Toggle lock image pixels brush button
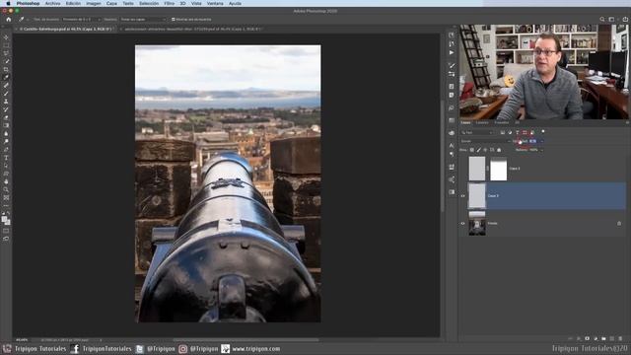 pyautogui.click(x=479, y=150)
